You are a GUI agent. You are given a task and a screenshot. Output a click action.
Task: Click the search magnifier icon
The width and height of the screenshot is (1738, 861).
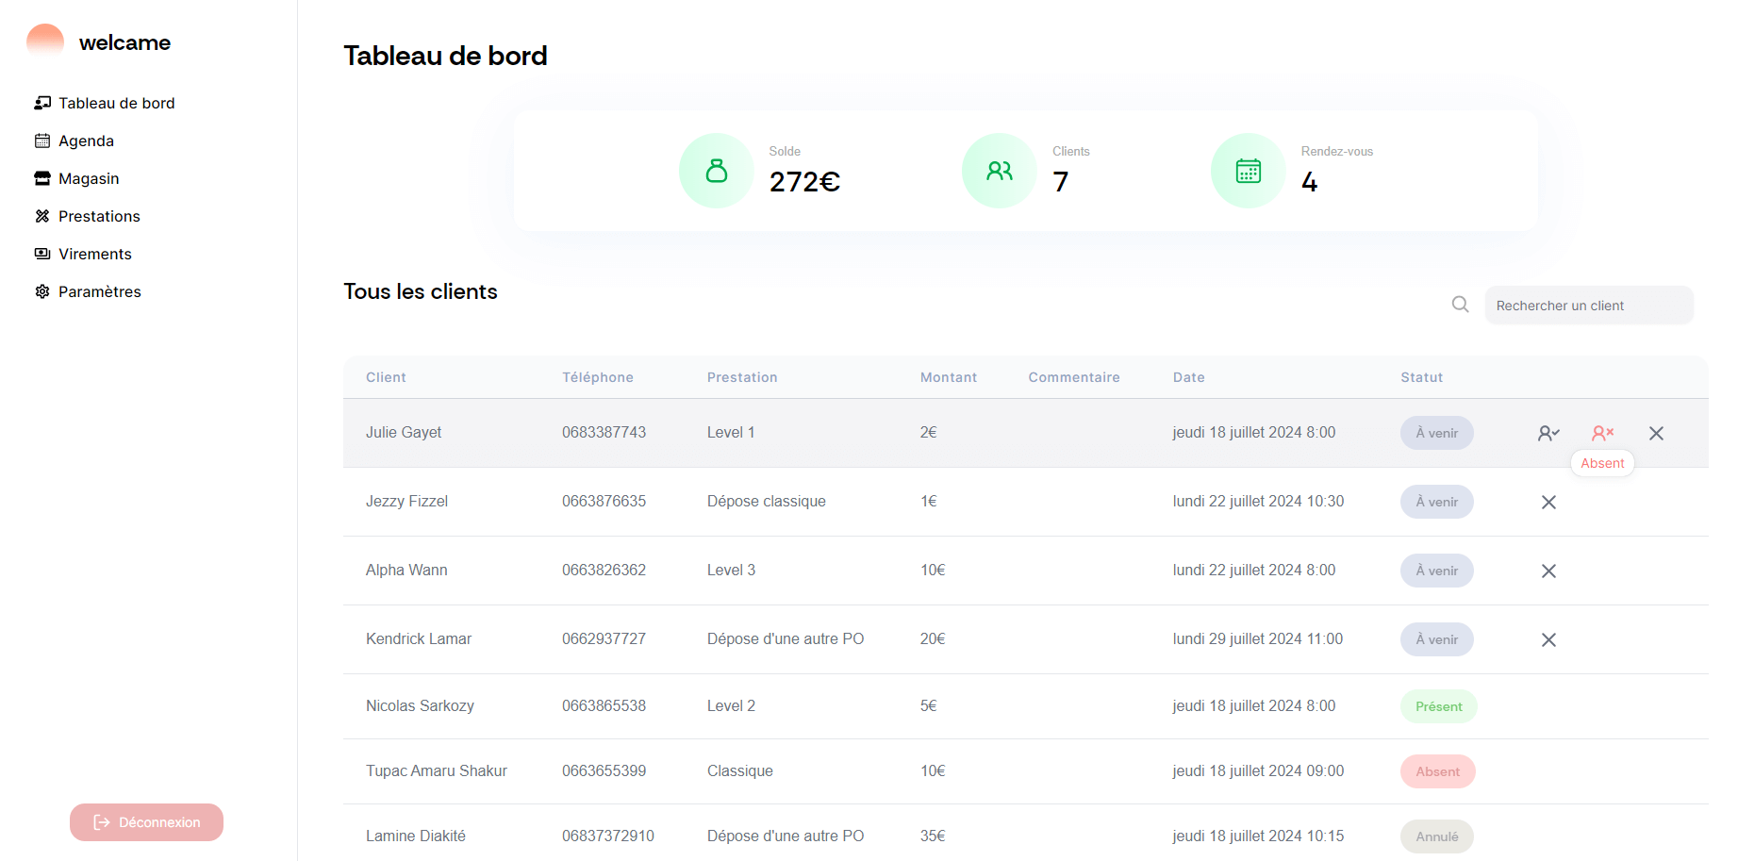tap(1460, 305)
